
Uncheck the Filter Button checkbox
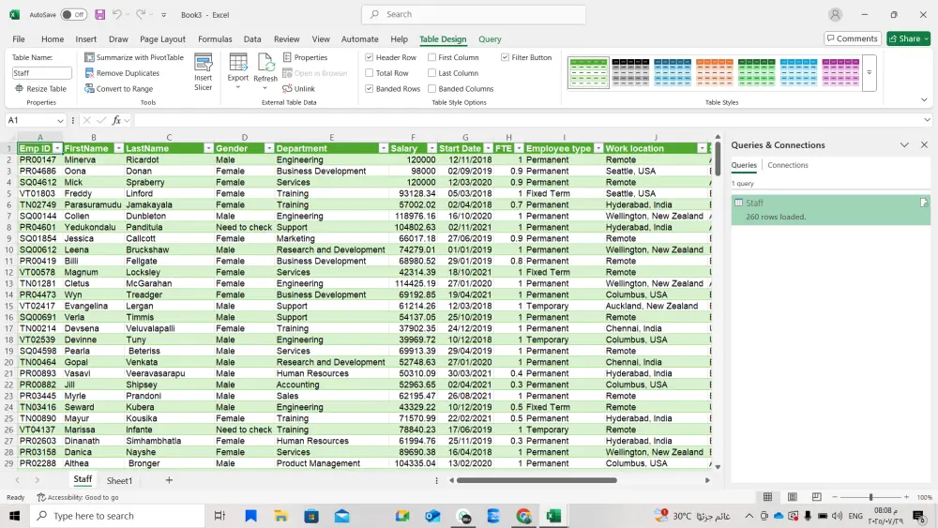pos(505,57)
